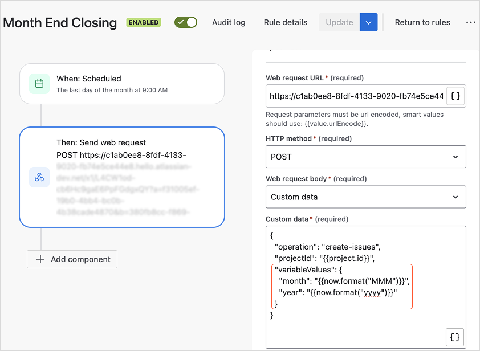This screenshot has height=351, width=480.
Task: Expand the Update button dropdown arrow
Action: click(x=369, y=22)
